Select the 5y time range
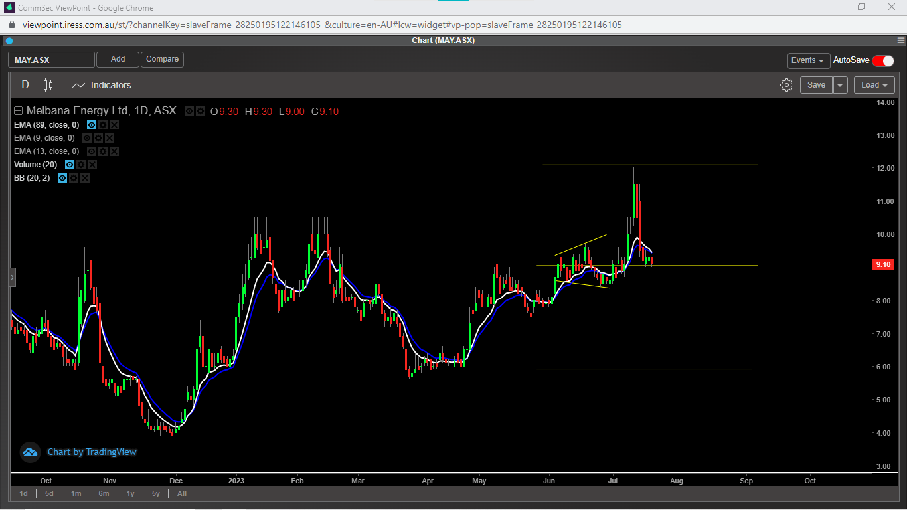The height and width of the screenshot is (510, 907). pyautogui.click(x=155, y=493)
